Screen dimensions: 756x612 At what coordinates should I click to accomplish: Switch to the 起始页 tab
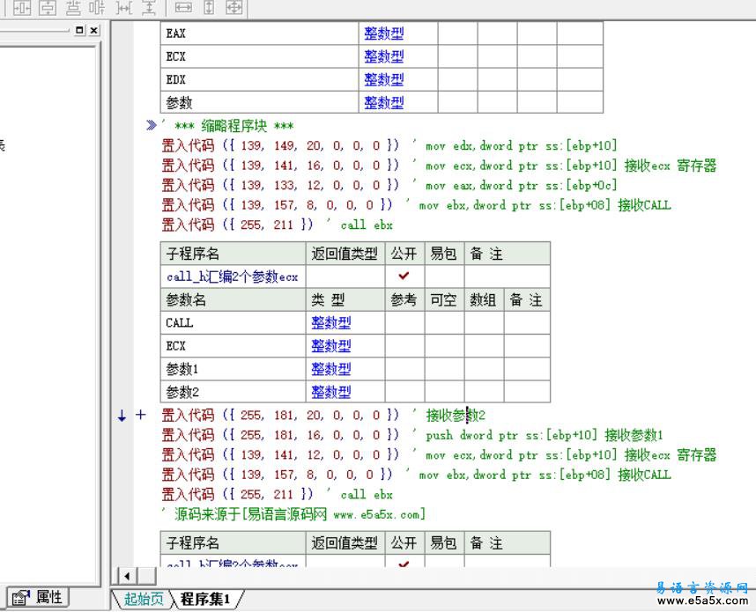tap(144, 599)
